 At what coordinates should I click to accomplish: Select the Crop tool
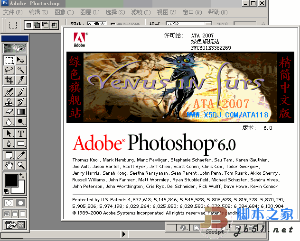click(x=9, y=80)
